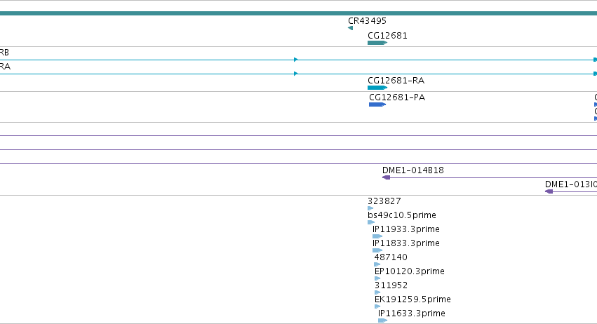
Task: Click the DME1-013I0 clone arrow end
Action: 549,191
